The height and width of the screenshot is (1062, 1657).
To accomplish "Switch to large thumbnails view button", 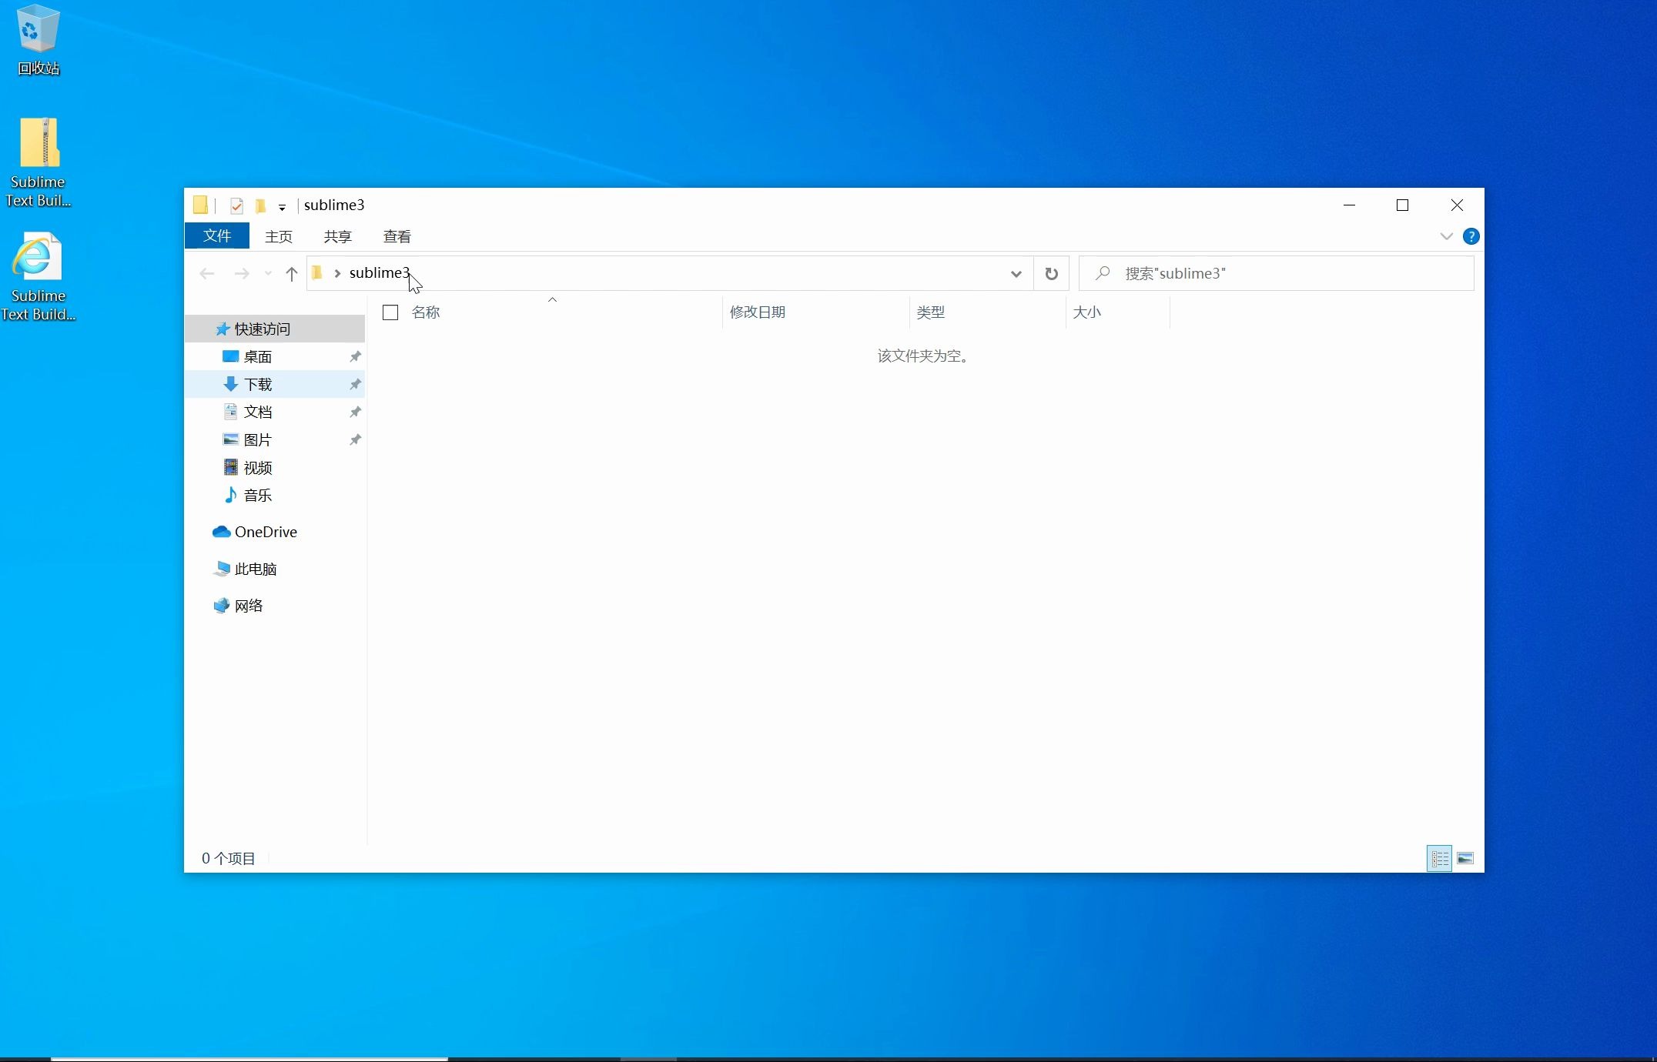I will pyautogui.click(x=1465, y=858).
